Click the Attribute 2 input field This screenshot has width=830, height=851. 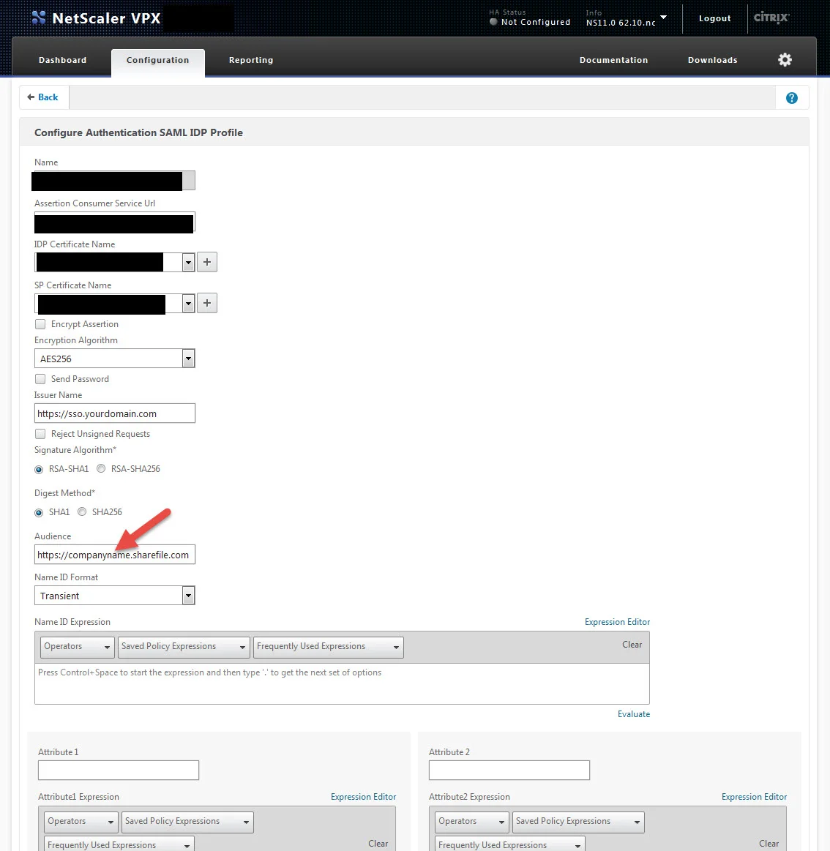[x=509, y=770]
